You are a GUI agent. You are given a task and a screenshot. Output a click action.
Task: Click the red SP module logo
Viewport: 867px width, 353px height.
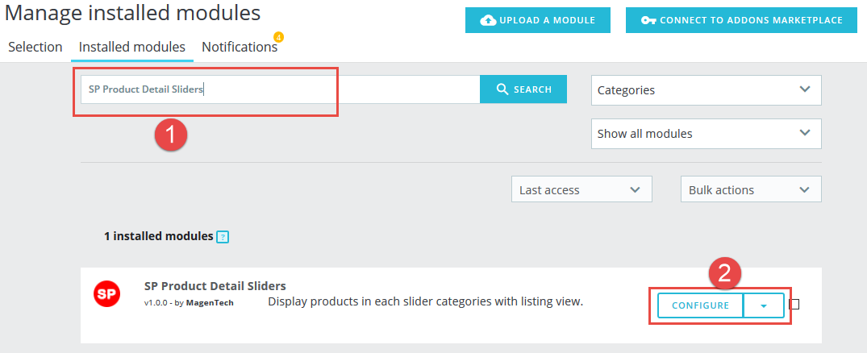106,294
